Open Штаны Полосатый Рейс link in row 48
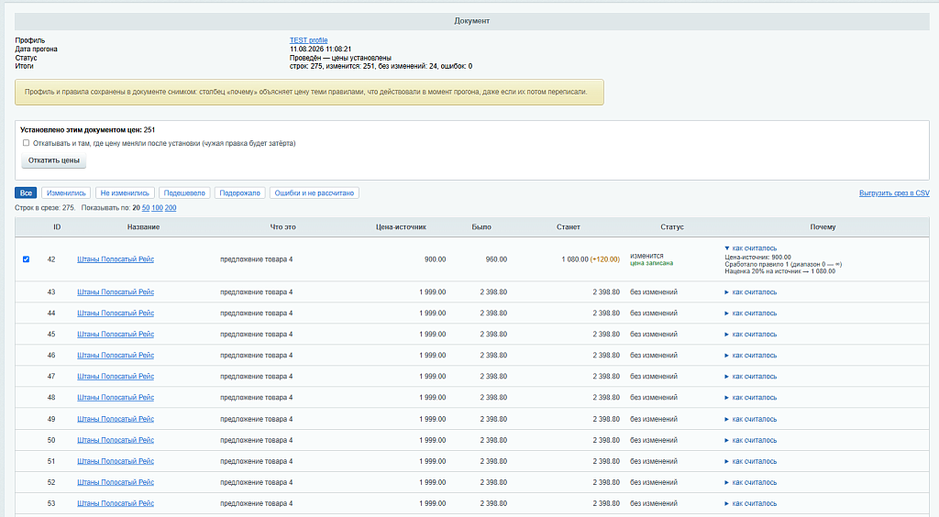 pos(116,397)
